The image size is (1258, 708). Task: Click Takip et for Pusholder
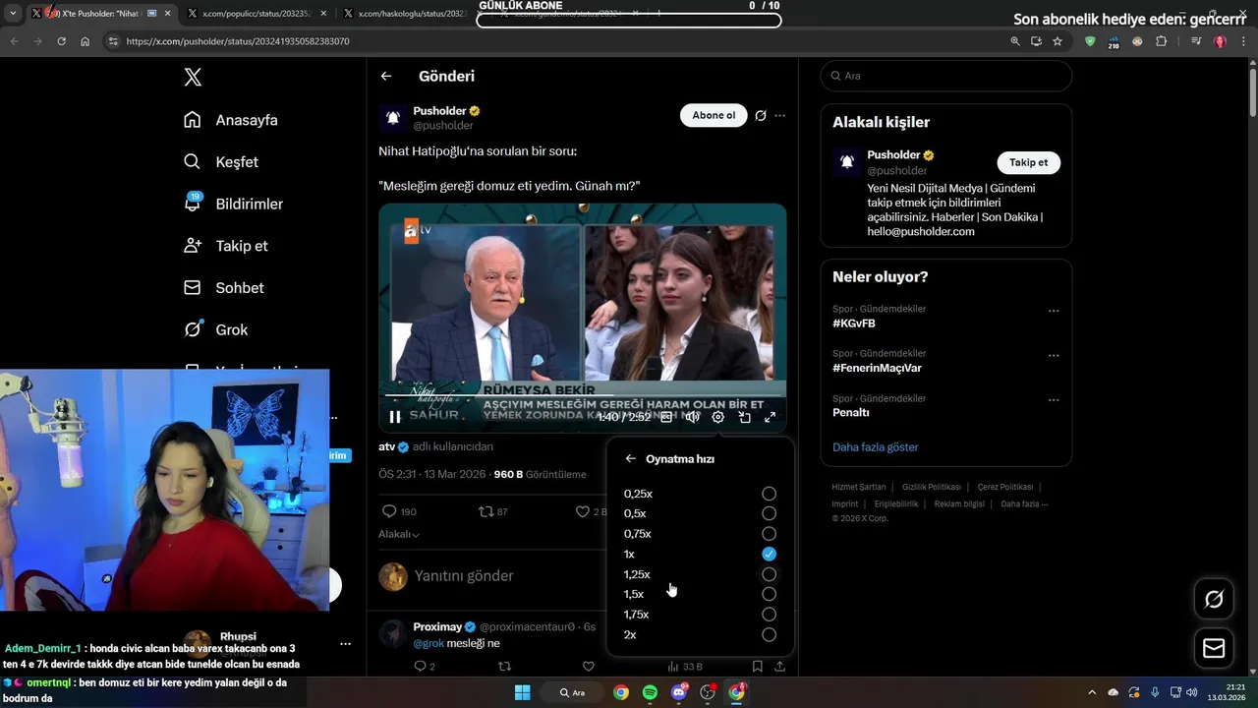tap(1028, 163)
